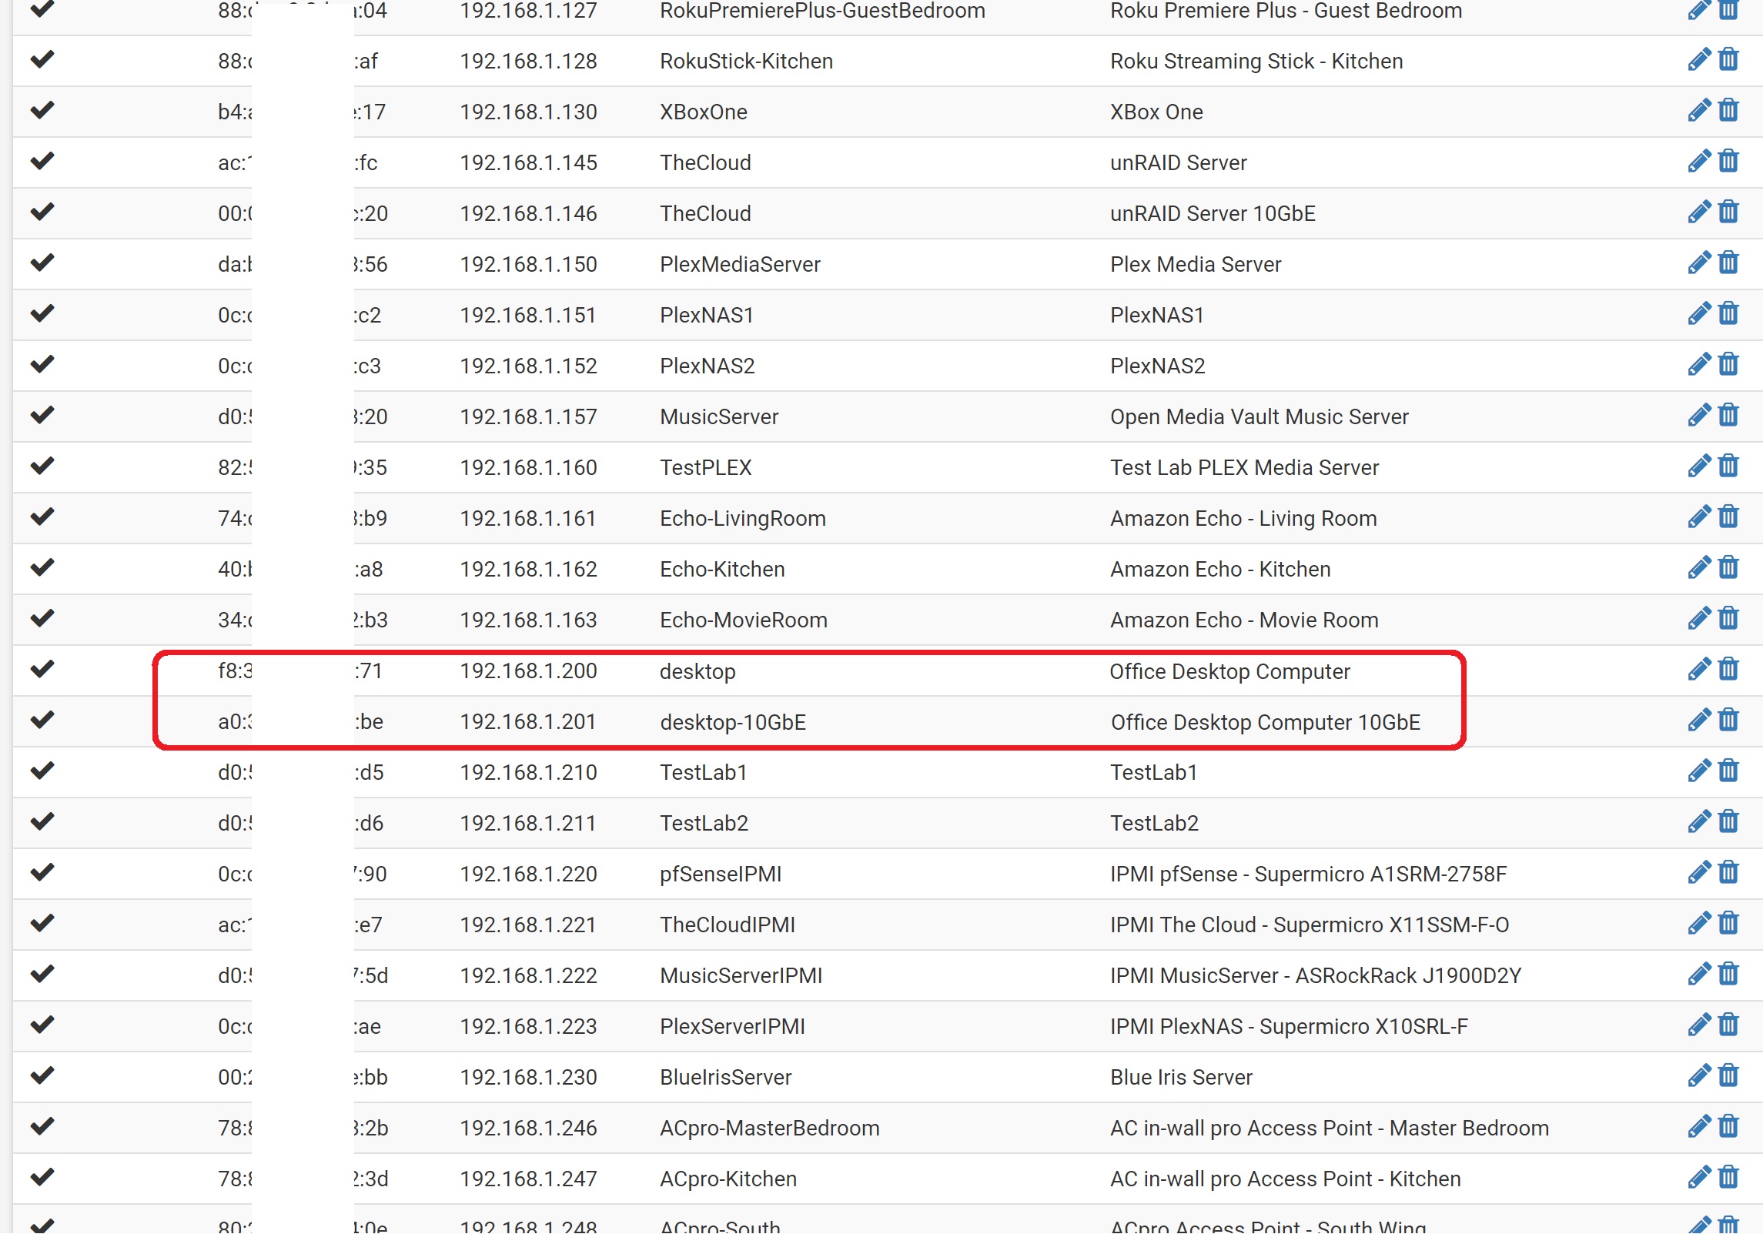The width and height of the screenshot is (1763, 1234).
Task: Click description IPMI MusicServer - ASRockRack J1900D2Y
Action: click(1316, 976)
